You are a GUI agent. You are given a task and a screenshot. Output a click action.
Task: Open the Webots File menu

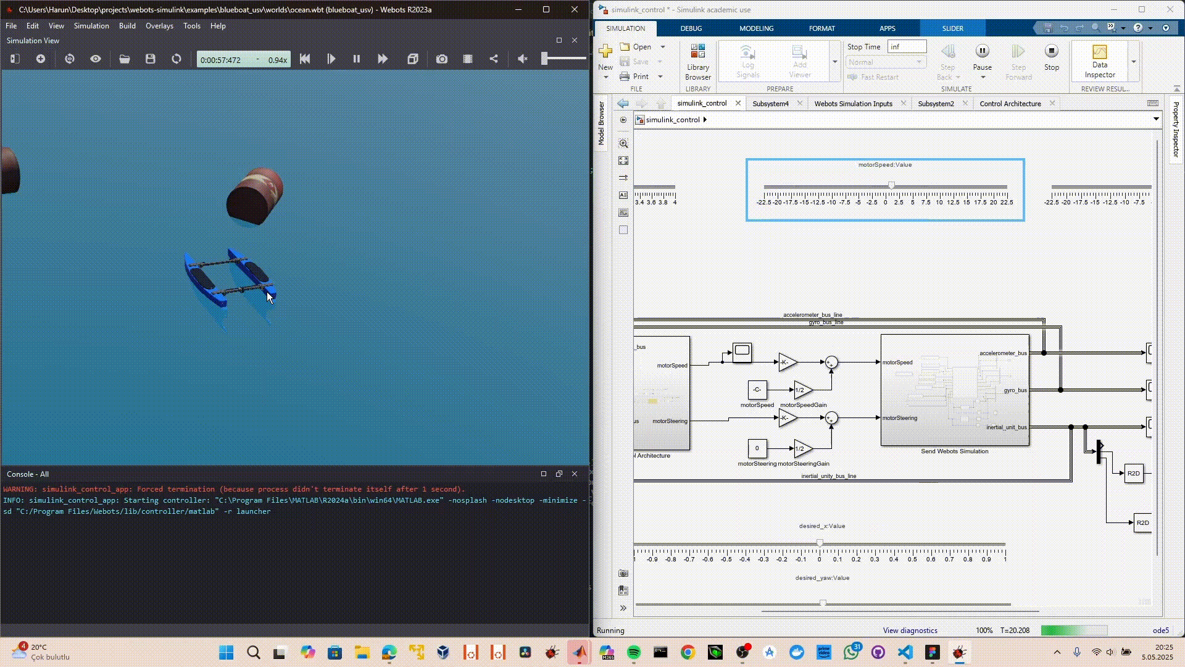[11, 26]
